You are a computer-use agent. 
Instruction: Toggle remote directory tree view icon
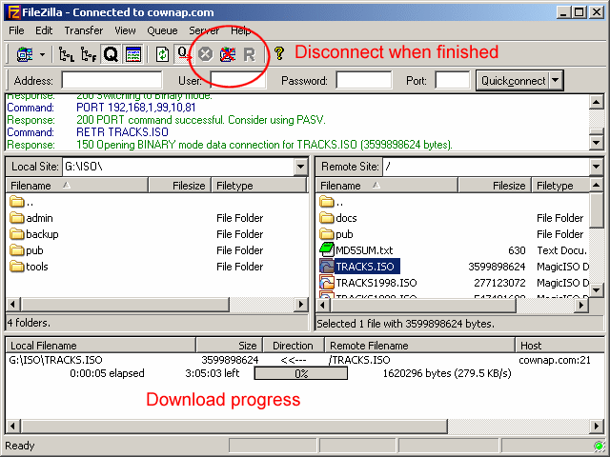click(90, 54)
